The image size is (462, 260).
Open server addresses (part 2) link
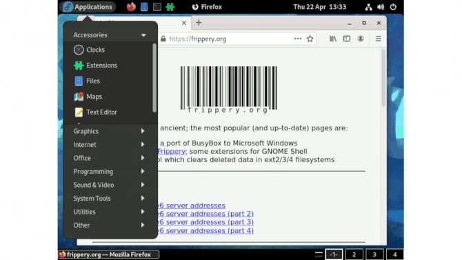point(206,214)
